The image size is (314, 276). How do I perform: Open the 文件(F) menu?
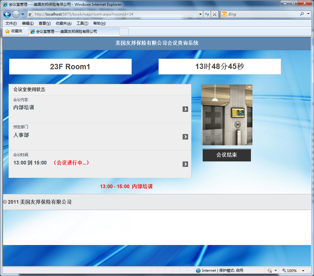click(11, 23)
